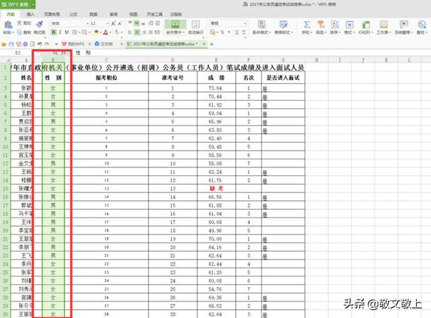Viewport: 431px width, 318px height.
Task: Click the Copy (复制) icon
Action: pyautogui.click(x=20, y=32)
